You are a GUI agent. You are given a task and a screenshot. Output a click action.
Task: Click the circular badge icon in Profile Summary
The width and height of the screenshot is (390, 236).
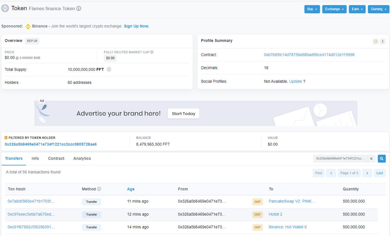click(x=375, y=41)
